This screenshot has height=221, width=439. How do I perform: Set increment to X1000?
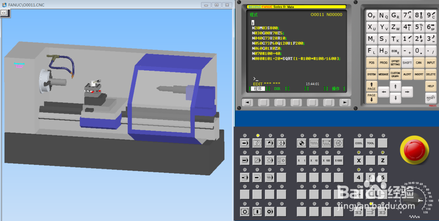click(338, 160)
